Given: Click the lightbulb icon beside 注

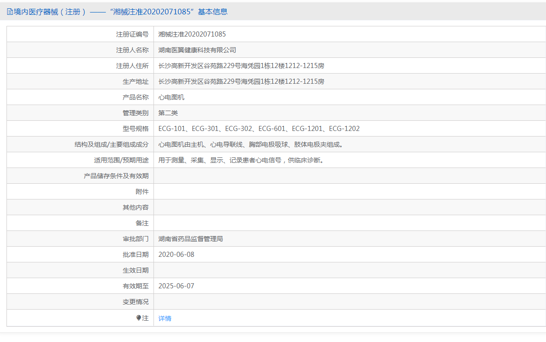Looking at the screenshot, I should pyautogui.click(x=139, y=318).
